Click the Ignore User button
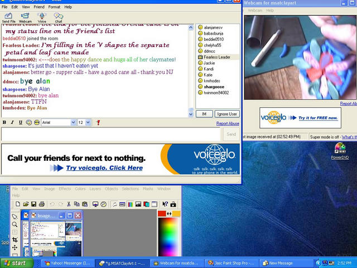Viewport: 357px width, 268px height. pyautogui.click(x=227, y=114)
